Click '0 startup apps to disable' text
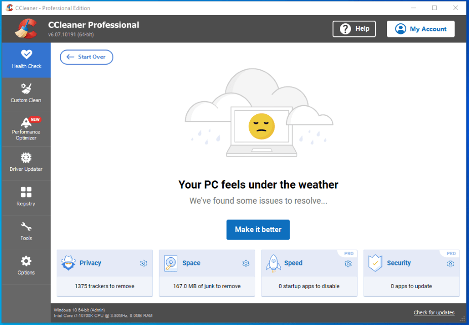 pyautogui.click(x=309, y=286)
